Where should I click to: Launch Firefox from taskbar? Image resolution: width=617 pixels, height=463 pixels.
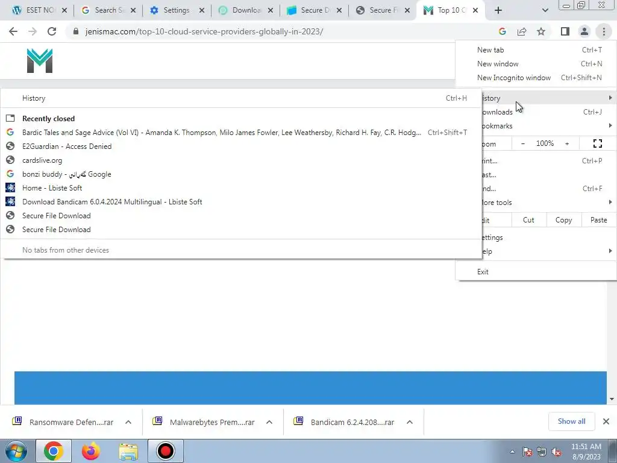click(90, 451)
